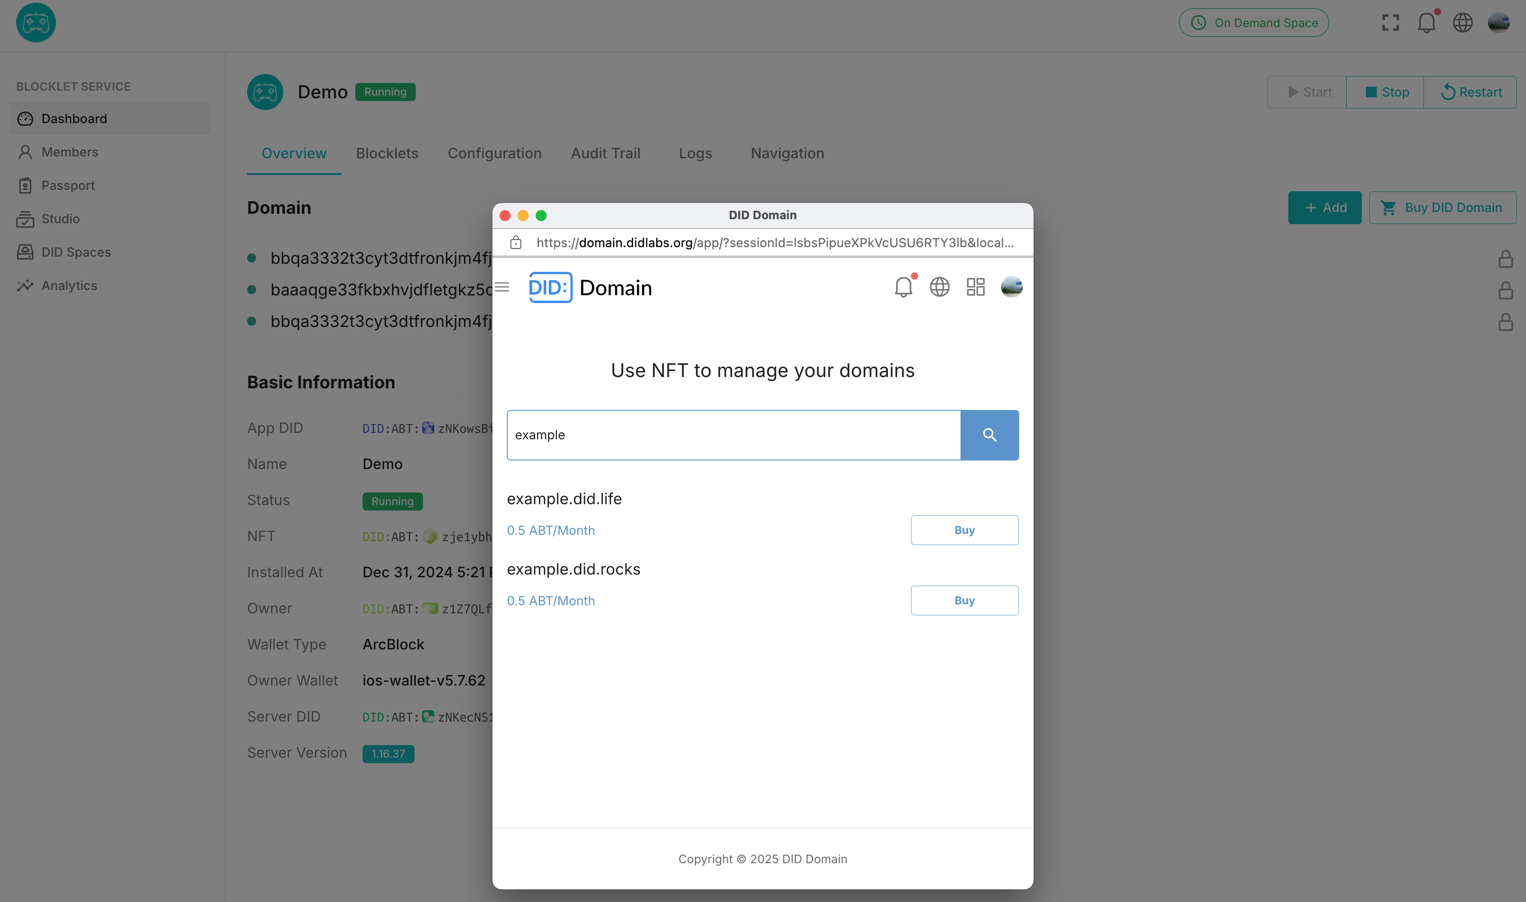Open the dashboard notification bell in header

coord(1426,23)
